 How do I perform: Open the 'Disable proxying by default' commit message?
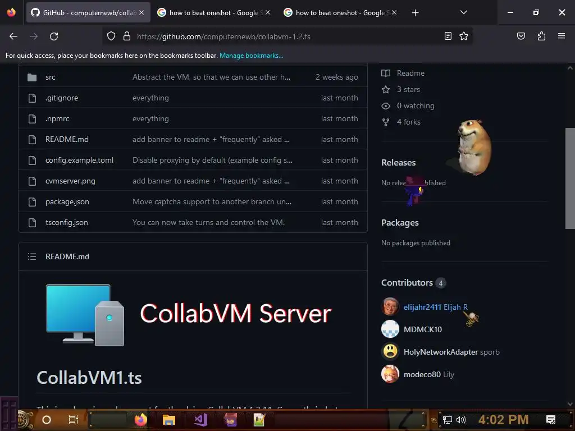tap(212, 160)
